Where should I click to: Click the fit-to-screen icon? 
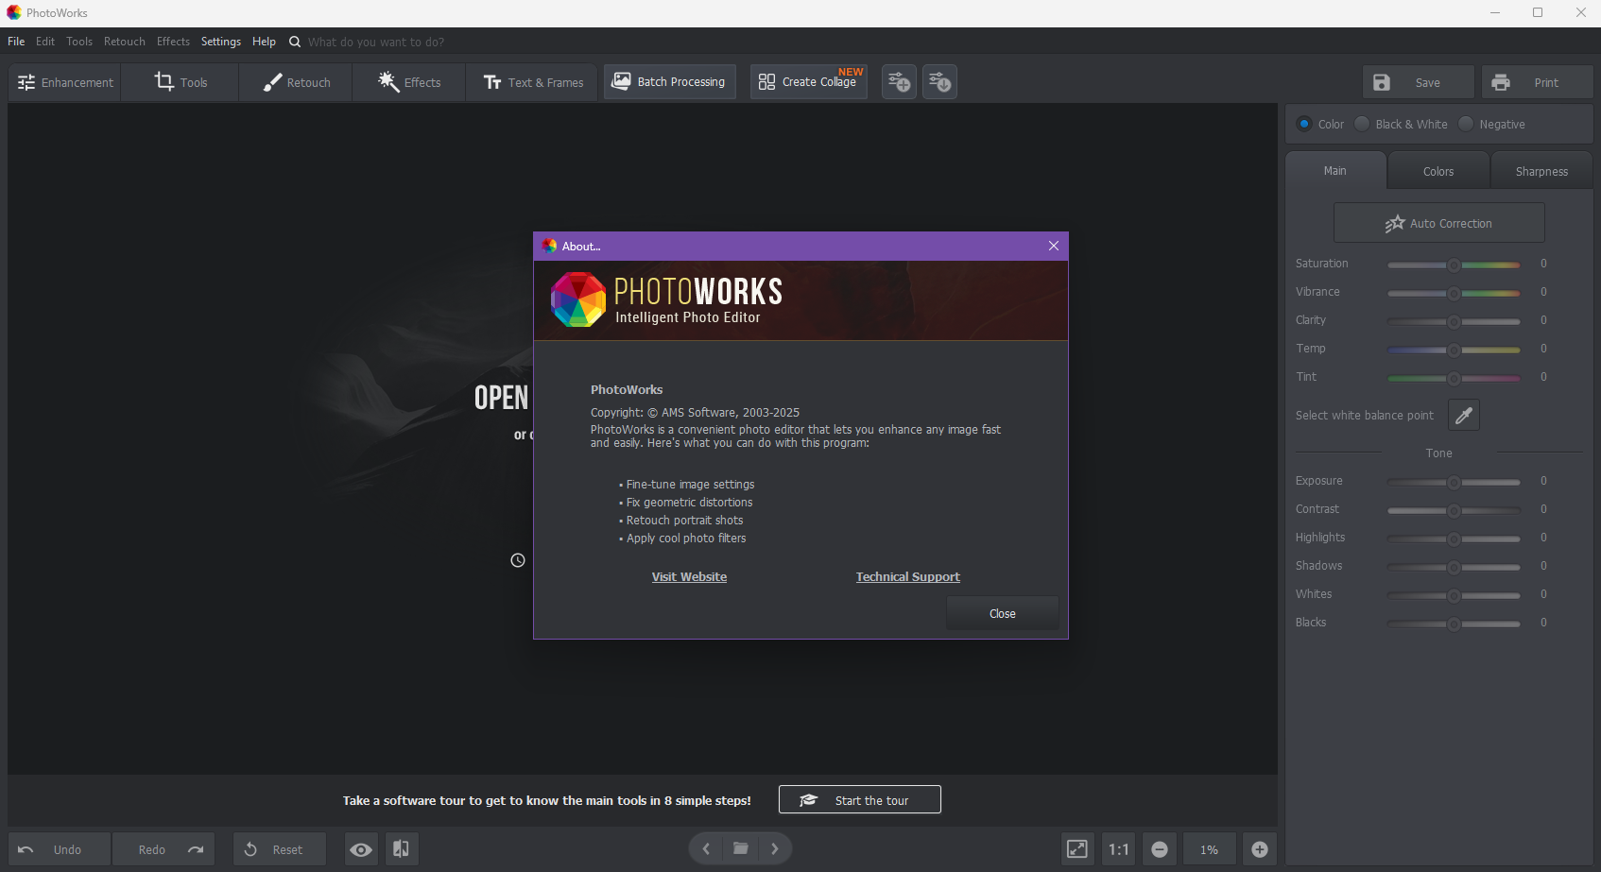1077,849
